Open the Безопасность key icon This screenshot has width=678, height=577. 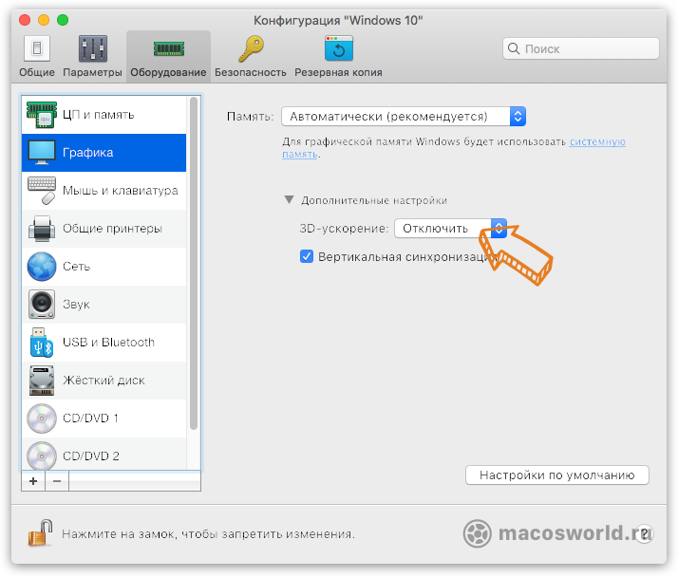252,48
